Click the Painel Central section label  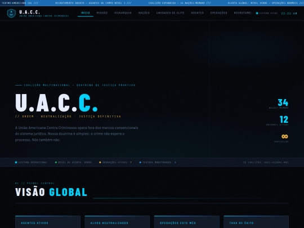click(x=35, y=183)
